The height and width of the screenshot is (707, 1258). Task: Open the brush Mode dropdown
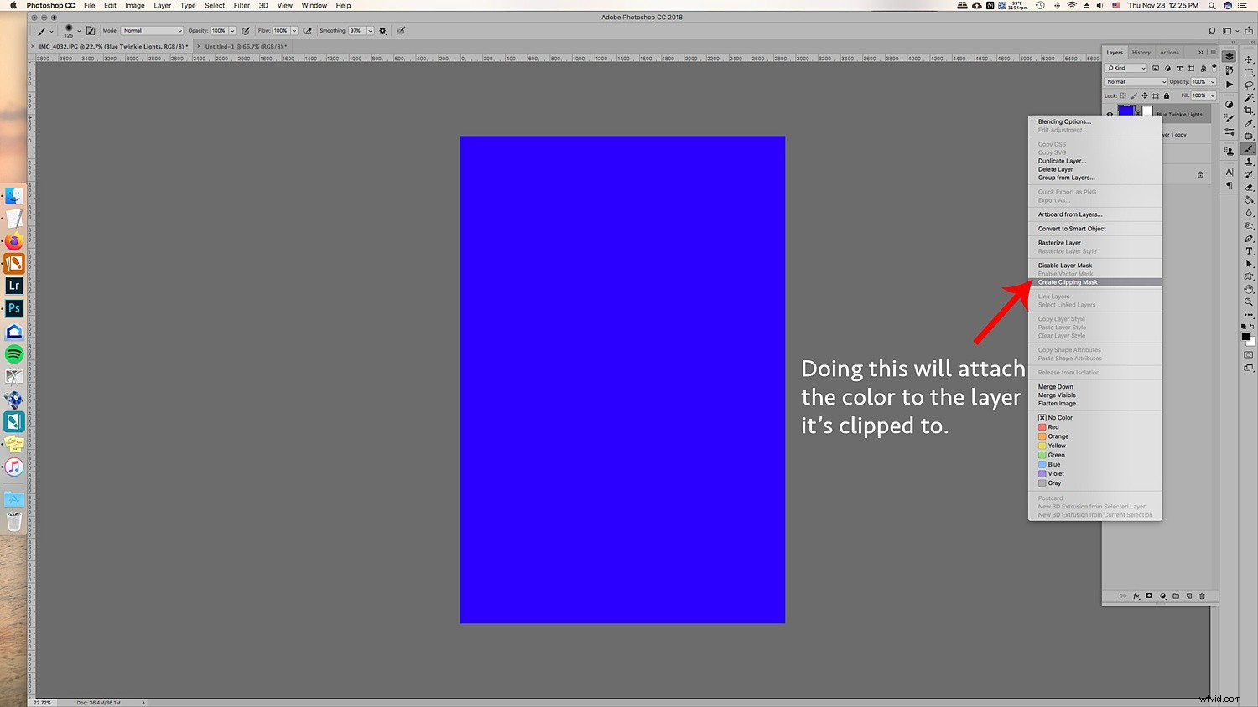point(153,31)
